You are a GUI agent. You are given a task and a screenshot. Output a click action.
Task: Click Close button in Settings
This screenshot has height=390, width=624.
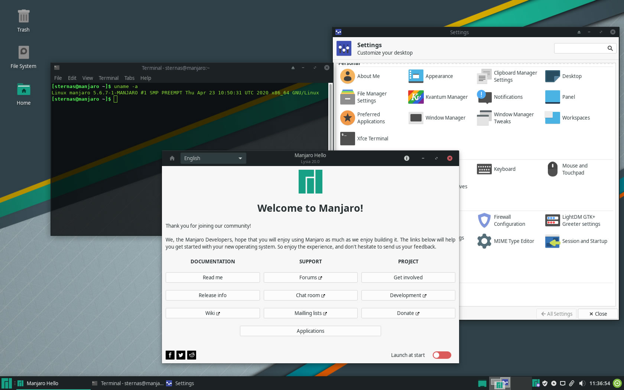click(598, 314)
